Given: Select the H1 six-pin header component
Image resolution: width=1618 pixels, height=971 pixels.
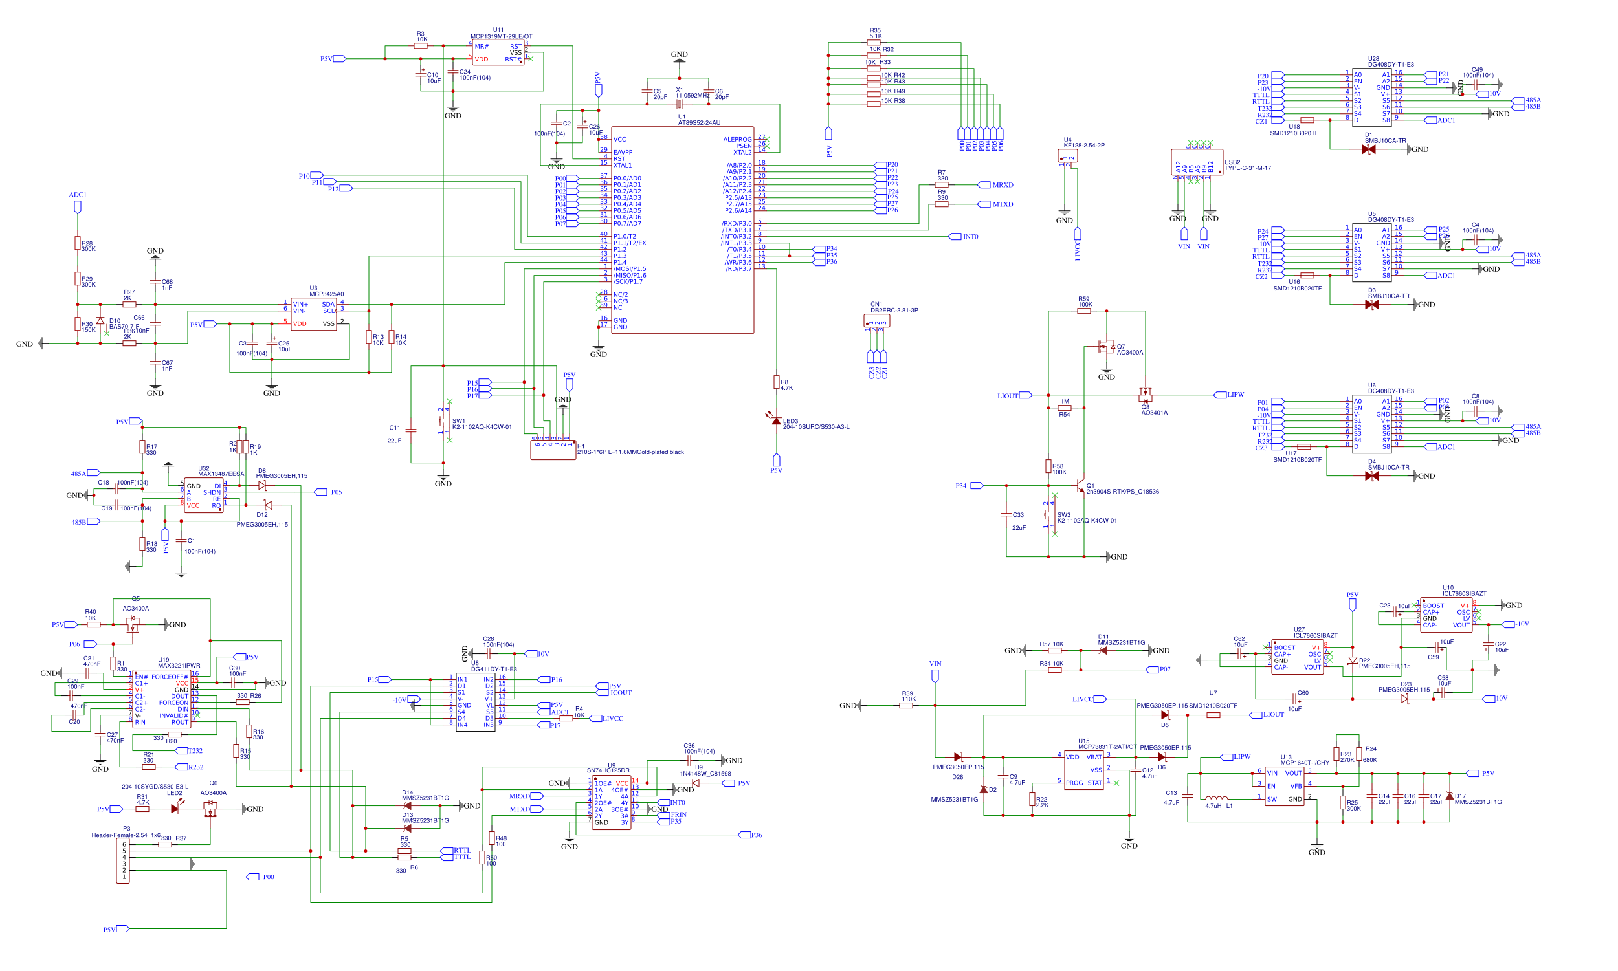Looking at the screenshot, I should pyautogui.click(x=553, y=450).
